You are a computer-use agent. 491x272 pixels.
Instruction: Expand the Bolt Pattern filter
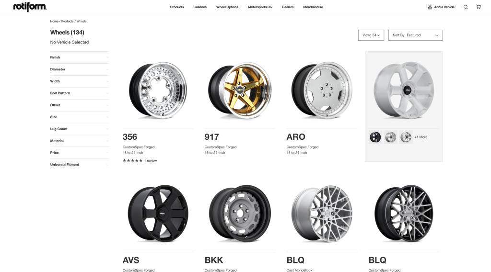(80, 93)
